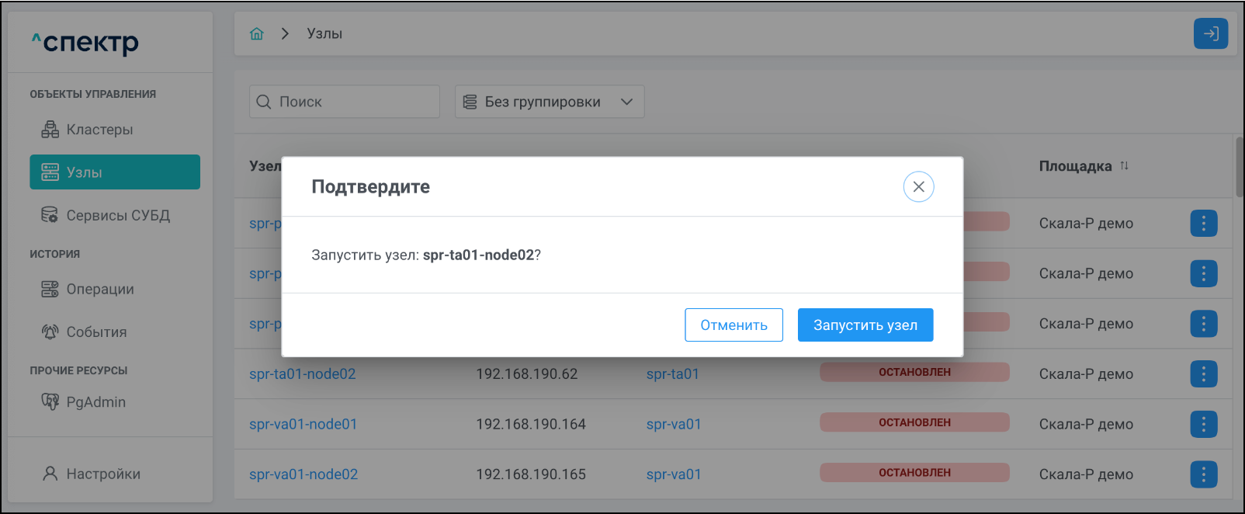Click the home icon in breadcrumb
The image size is (1245, 514).
257,33
